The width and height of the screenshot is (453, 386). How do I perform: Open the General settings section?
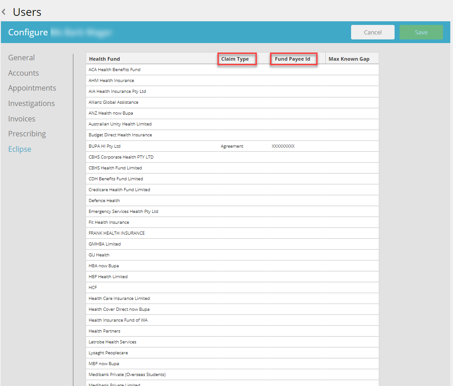21,58
